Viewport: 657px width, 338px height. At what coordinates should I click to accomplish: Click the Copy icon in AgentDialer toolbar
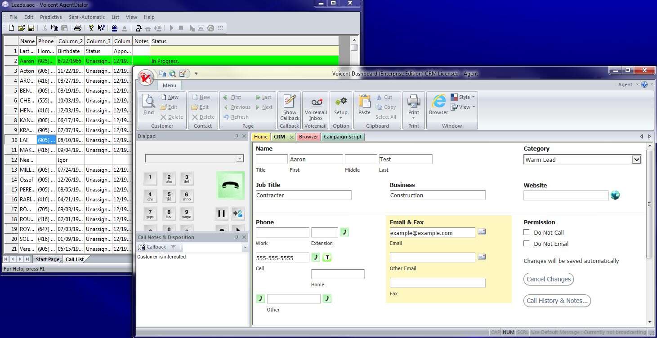(x=54, y=28)
